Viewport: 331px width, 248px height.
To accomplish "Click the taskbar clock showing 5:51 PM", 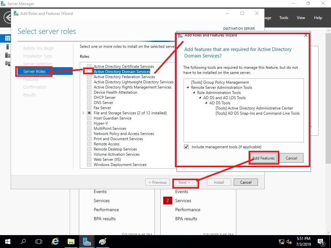I will [x=304, y=242].
